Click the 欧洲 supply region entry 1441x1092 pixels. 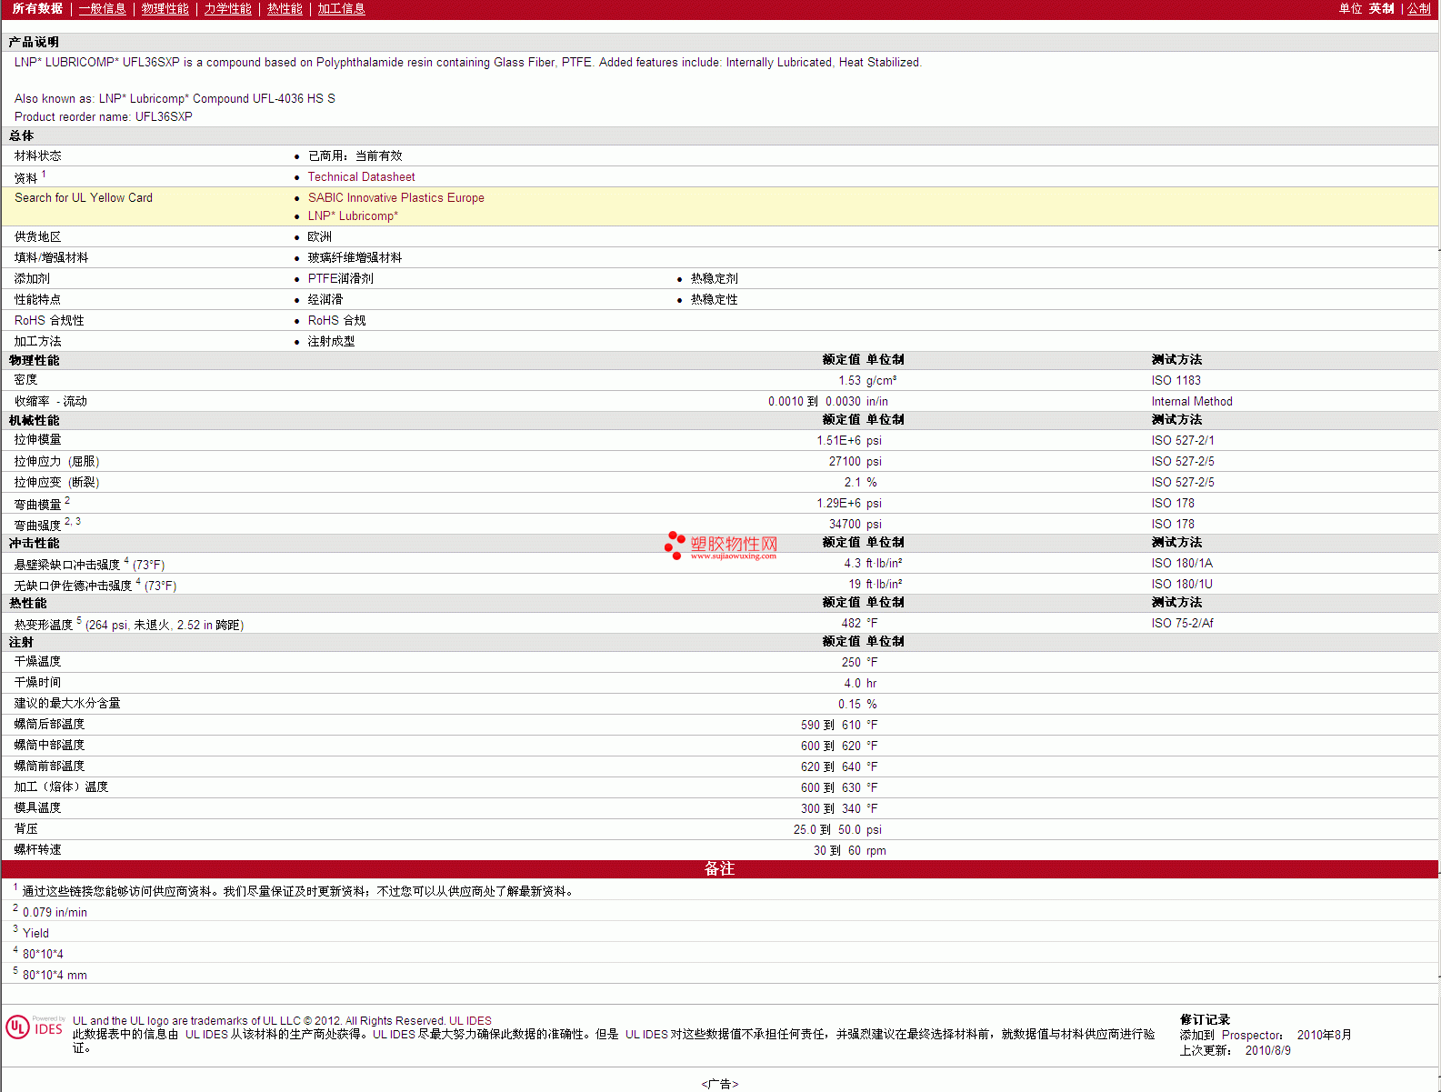[319, 237]
